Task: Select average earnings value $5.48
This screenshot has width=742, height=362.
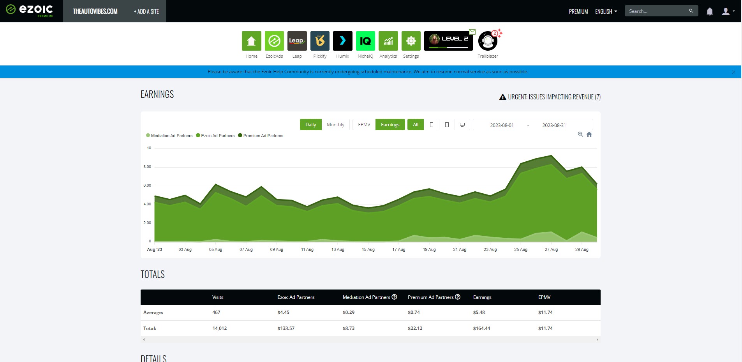Action: [x=479, y=313]
